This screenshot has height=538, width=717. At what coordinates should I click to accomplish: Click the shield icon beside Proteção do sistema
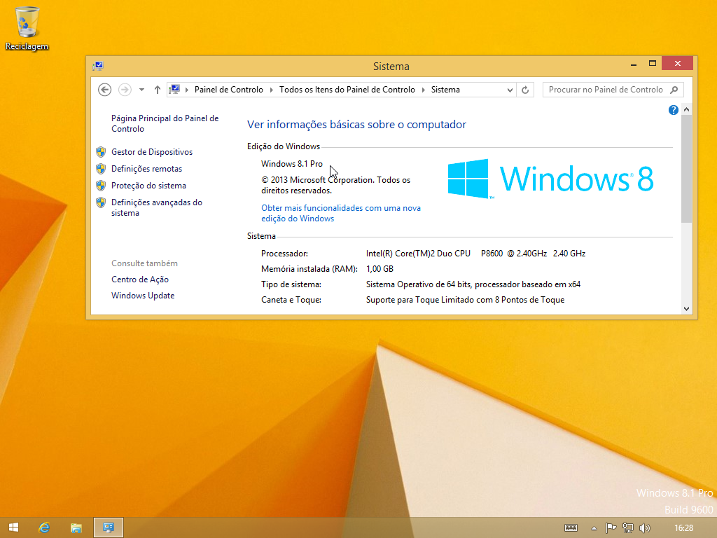[101, 186]
